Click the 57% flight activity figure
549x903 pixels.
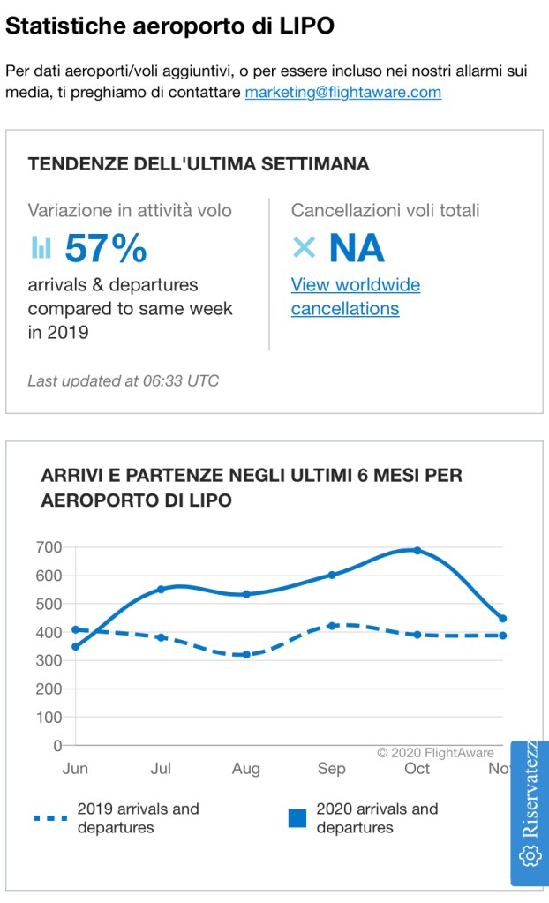pyautogui.click(x=106, y=249)
